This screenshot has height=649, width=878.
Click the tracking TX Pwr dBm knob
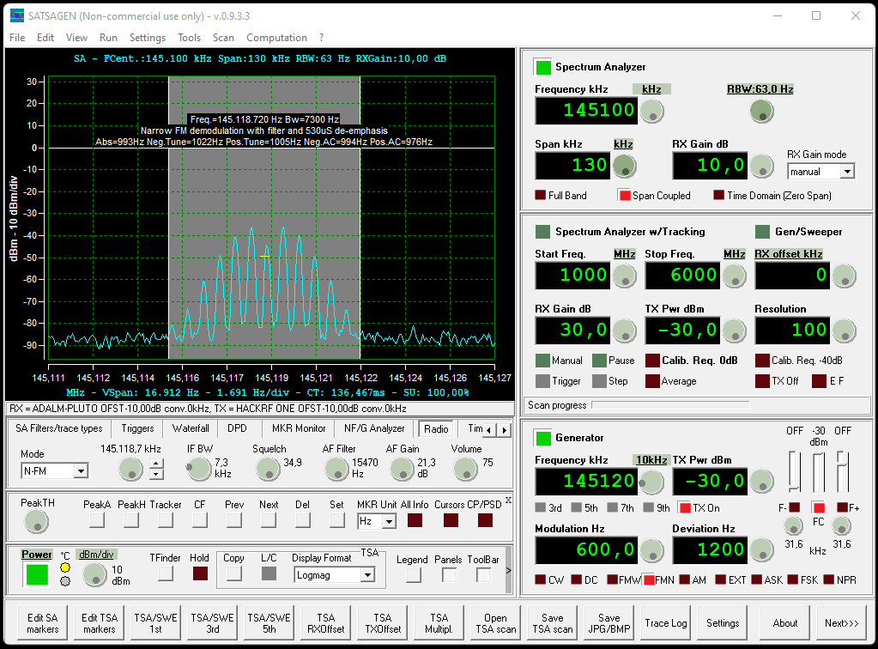point(734,331)
